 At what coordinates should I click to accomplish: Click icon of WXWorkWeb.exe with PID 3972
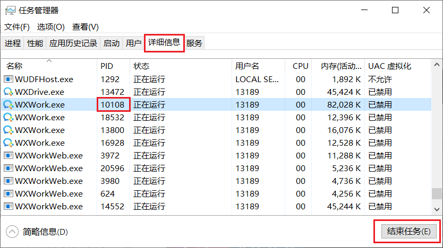point(8,156)
